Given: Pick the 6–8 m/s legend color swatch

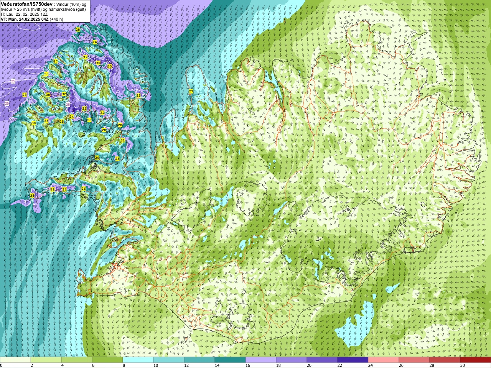Looking at the screenshot, I should pos(107,360).
